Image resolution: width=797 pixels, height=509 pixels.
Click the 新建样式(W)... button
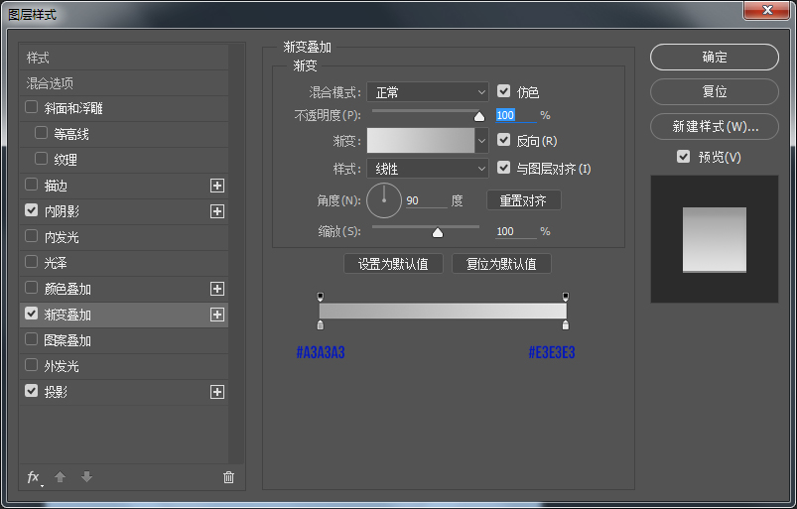715,126
